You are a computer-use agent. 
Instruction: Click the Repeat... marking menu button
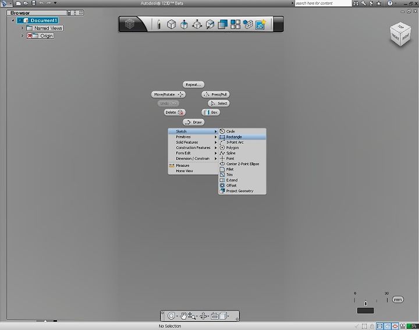[x=193, y=85]
